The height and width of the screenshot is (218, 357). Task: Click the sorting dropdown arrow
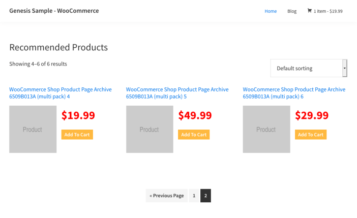345,68
